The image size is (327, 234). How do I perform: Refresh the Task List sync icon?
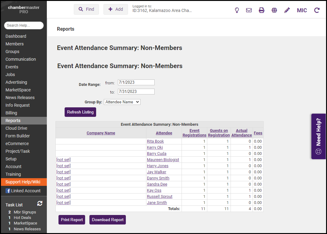pos(40,203)
